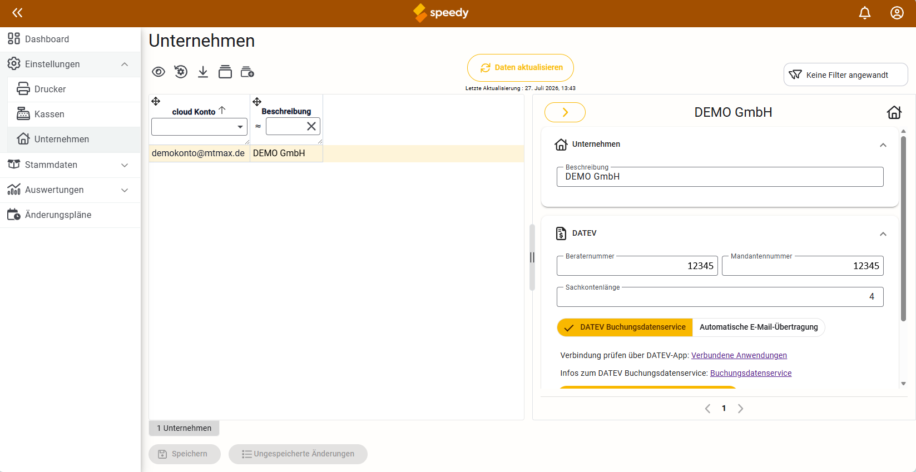Click the Beraternummer field

[x=637, y=266]
